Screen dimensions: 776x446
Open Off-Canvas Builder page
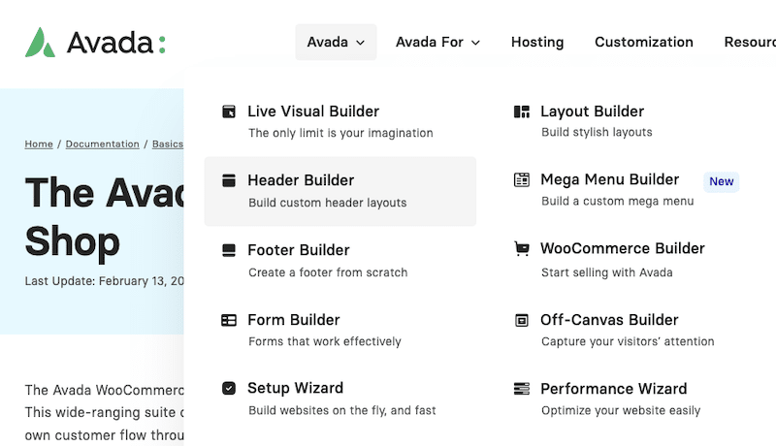click(609, 320)
